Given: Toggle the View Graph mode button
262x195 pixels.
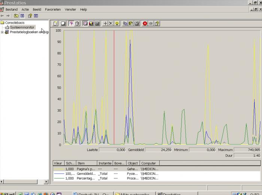Looking at the screenshot, I should tap(85, 23).
